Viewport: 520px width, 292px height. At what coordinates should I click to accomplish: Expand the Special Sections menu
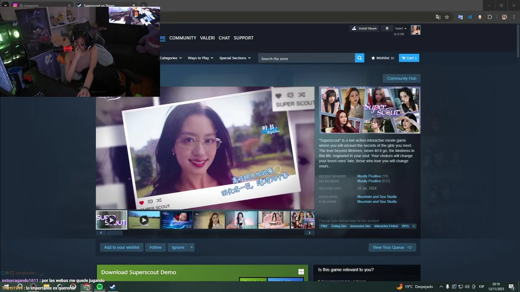click(x=235, y=58)
